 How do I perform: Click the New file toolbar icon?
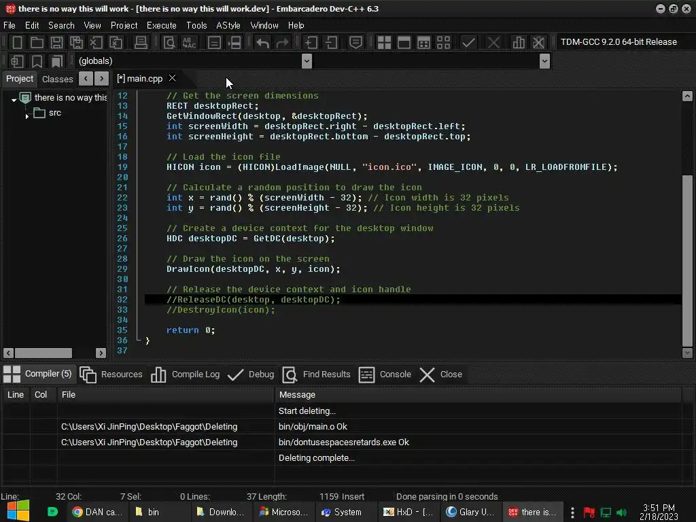[x=18, y=42]
